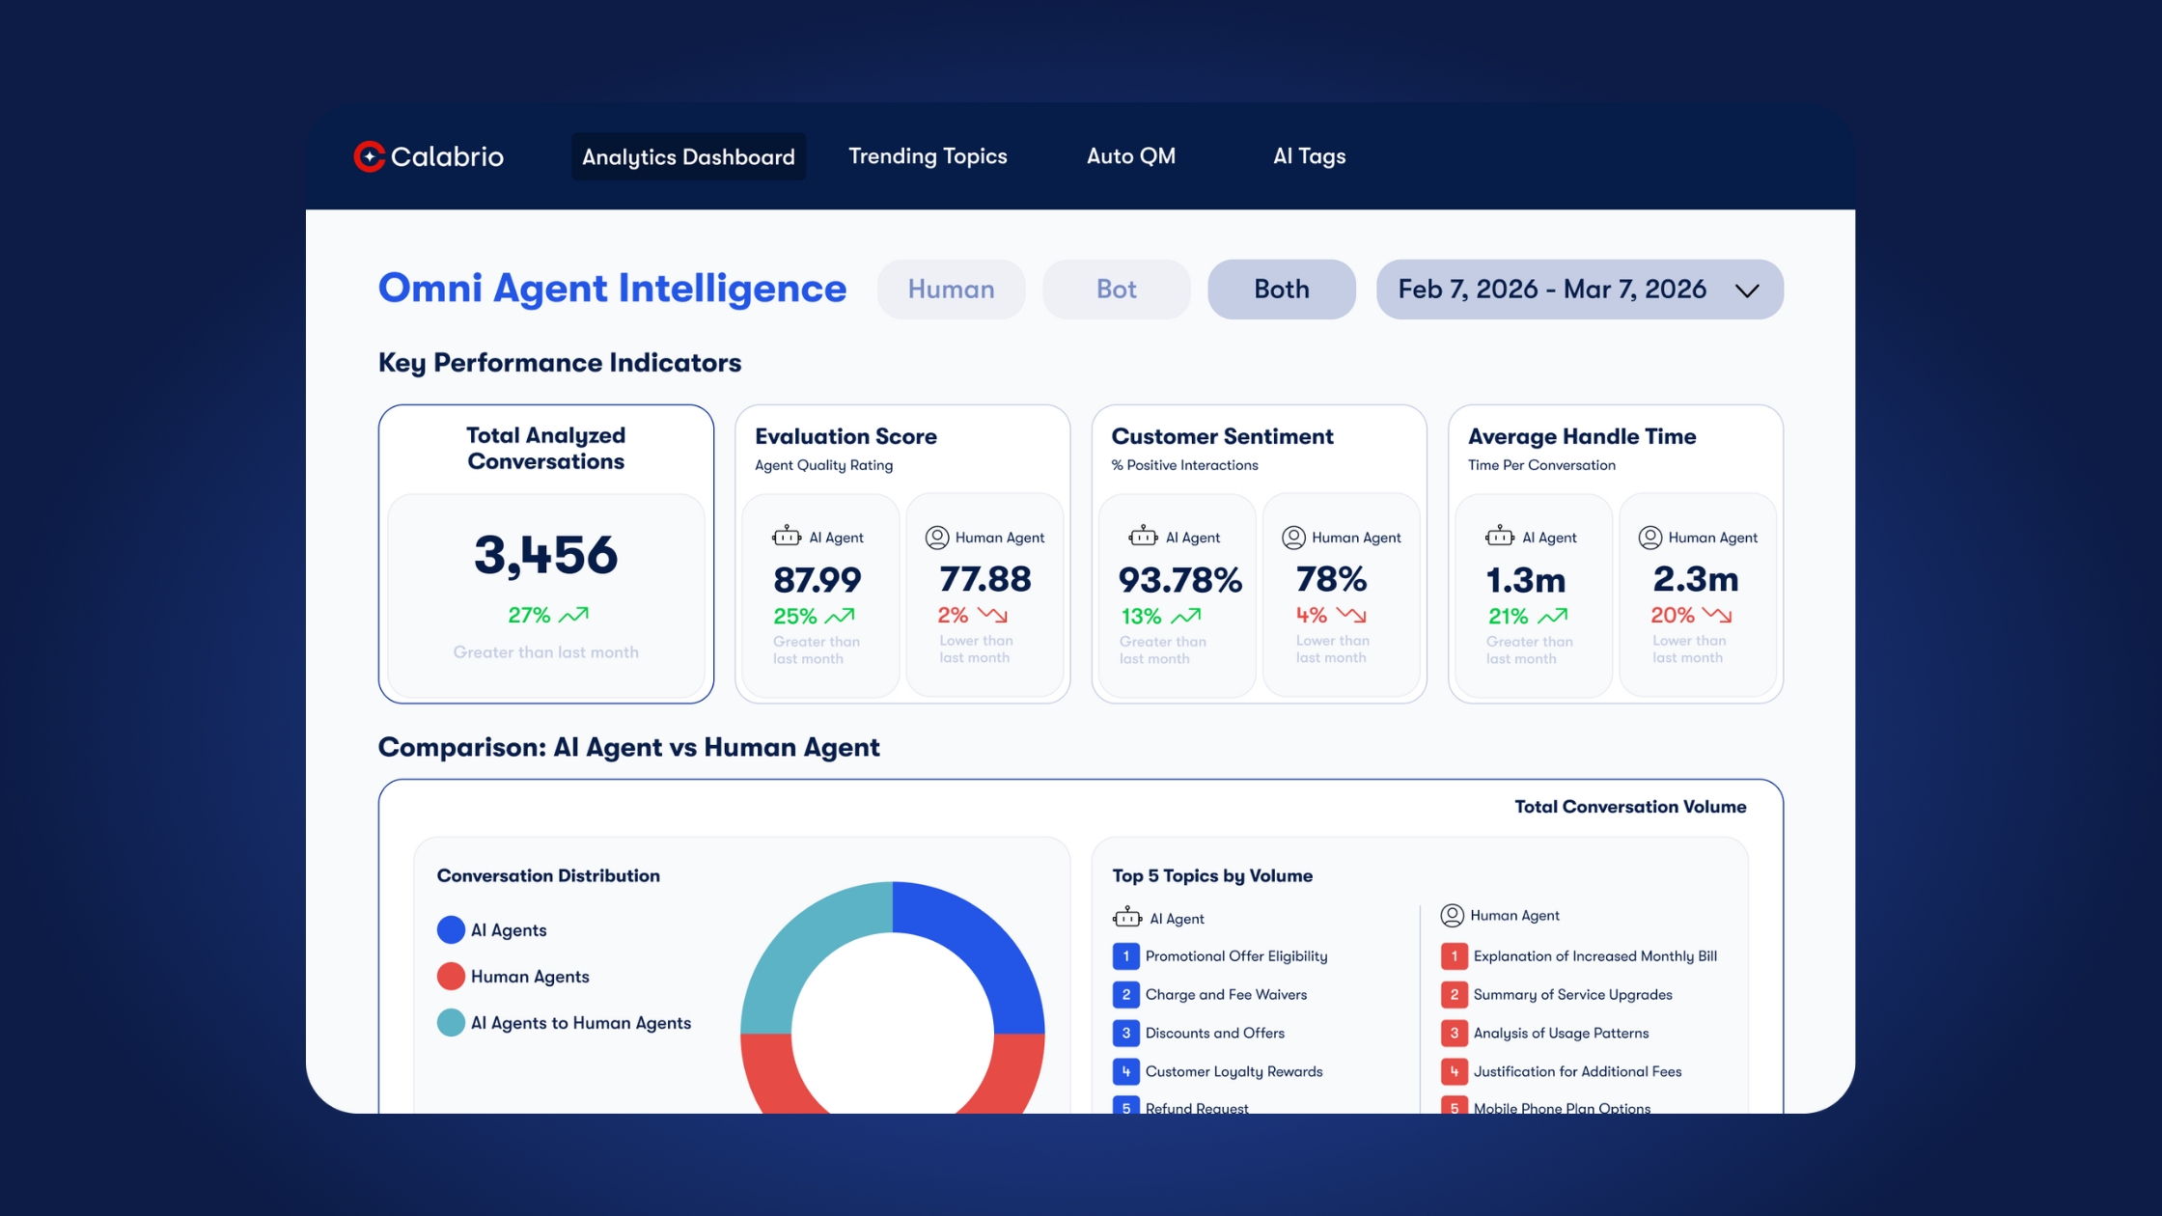Click the Human Agent person icon under Average Handle Time
The height and width of the screenshot is (1216, 2162).
[x=1649, y=538]
